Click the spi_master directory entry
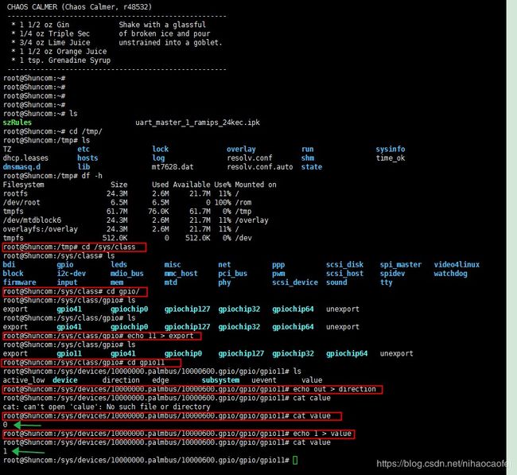This screenshot has width=517, height=475. (x=401, y=264)
